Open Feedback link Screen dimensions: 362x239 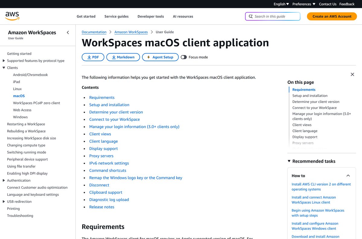pyautogui.click(x=347, y=4)
